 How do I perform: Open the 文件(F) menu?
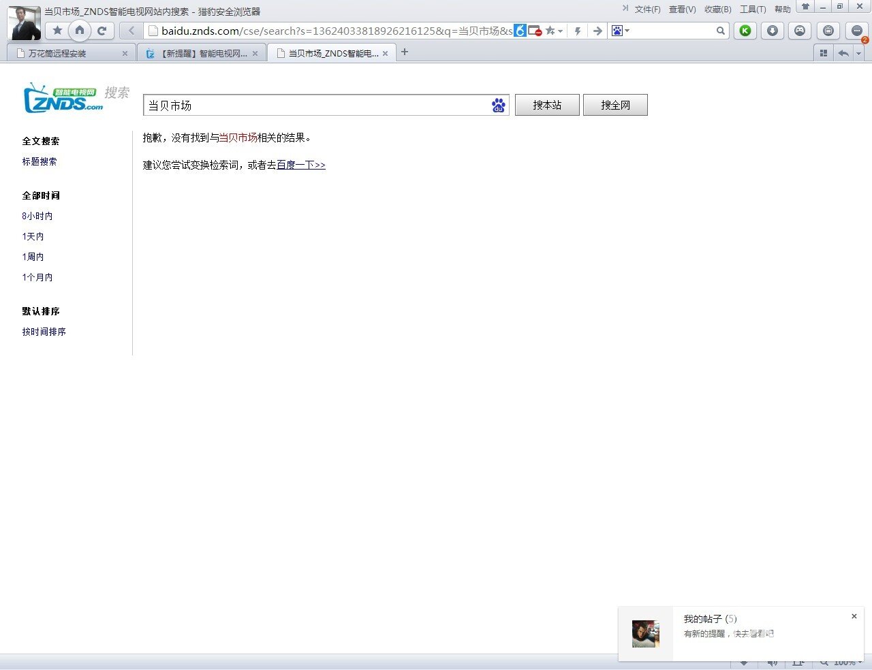click(x=647, y=10)
